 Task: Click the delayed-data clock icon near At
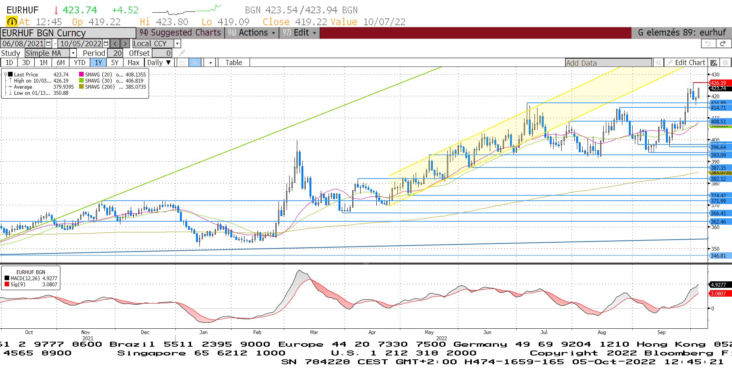pyautogui.click(x=12, y=22)
